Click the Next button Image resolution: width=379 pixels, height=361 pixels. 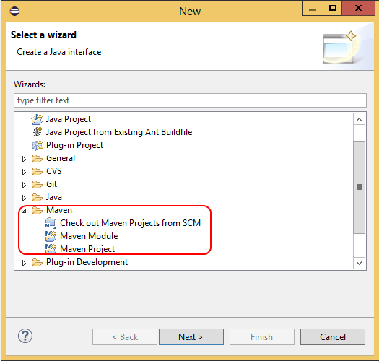click(191, 336)
